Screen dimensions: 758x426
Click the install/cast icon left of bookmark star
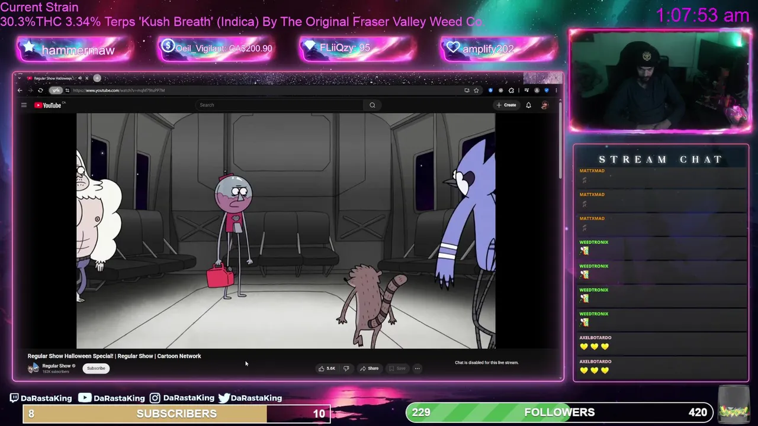[467, 91]
